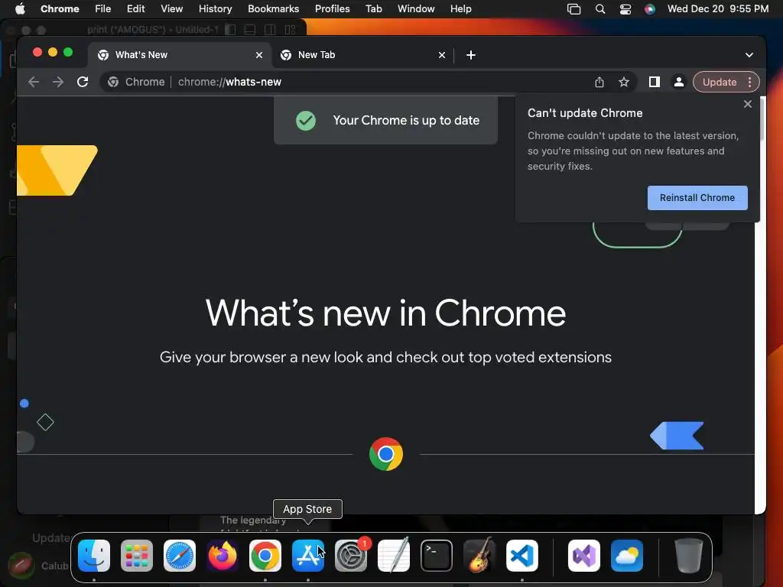Open the cloud weather app in the Dock
The height and width of the screenshot is (587, 783).
pos(627,556)
